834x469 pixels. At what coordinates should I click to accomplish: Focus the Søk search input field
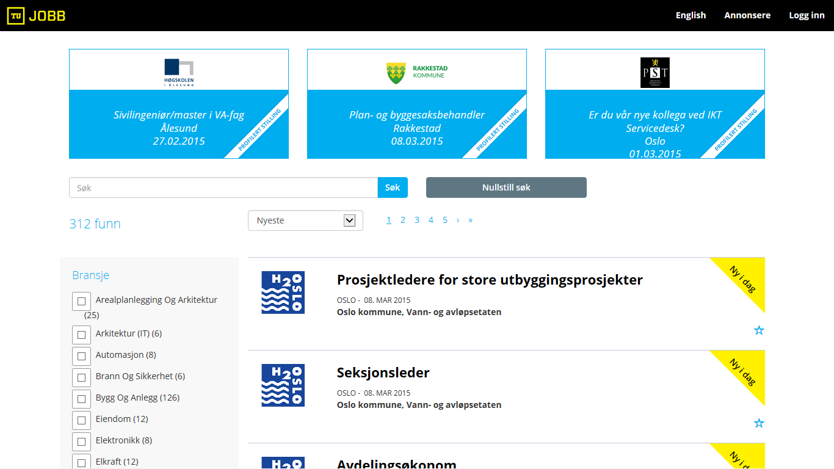click(x=223, y=187)
